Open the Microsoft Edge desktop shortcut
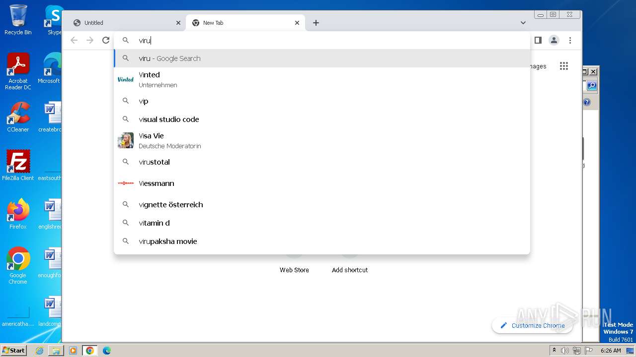 [x=50, y=68]
